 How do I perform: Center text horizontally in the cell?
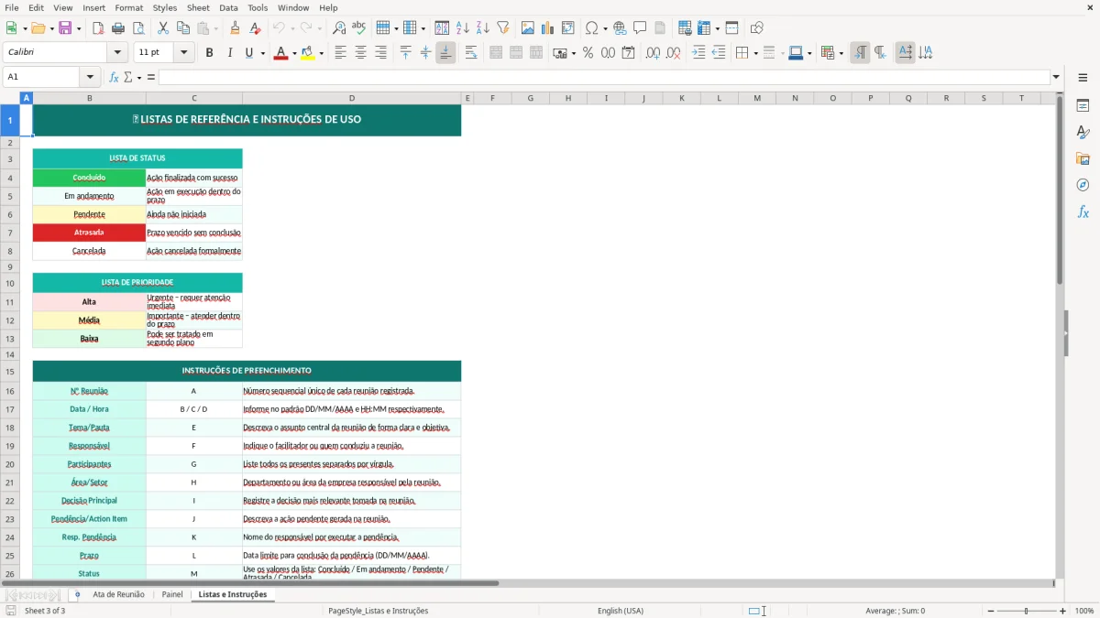[x=360, y=53]
